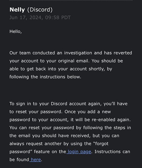Click the line mentioning "re-enabled again."
The width and height of the screenshot is (142, 168).
click(70, 120)
